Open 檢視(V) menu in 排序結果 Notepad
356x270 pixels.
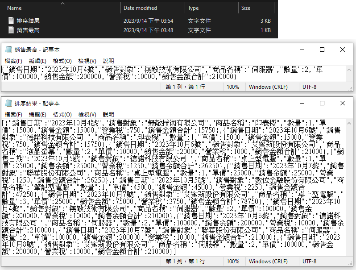(87, 114)
